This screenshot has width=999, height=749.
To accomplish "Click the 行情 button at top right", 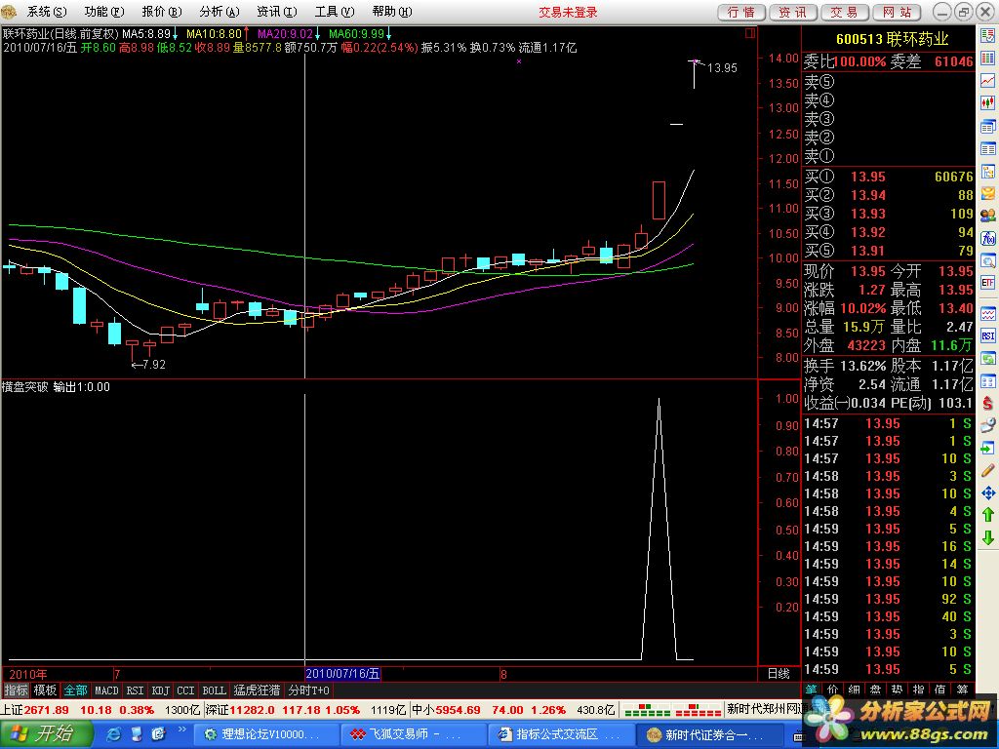I will (x=741, y=12).
